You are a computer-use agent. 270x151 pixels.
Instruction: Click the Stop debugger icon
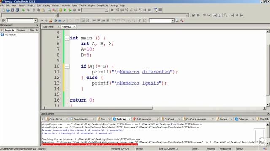coord(149,10)
